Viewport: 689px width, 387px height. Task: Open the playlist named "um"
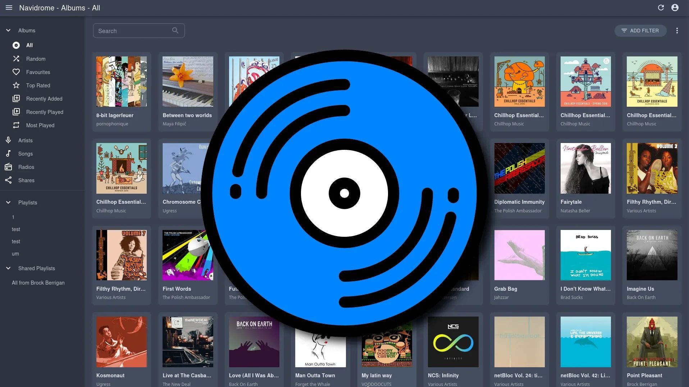point(15,253)
